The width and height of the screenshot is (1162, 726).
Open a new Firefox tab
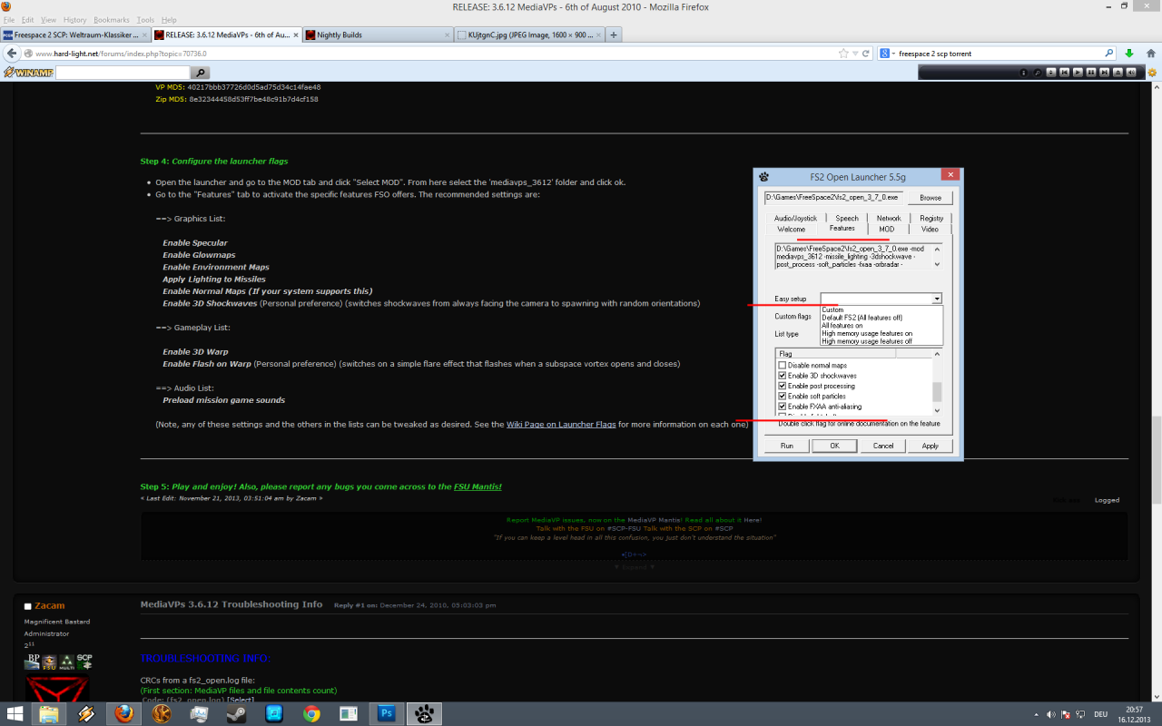pos(614,35)
